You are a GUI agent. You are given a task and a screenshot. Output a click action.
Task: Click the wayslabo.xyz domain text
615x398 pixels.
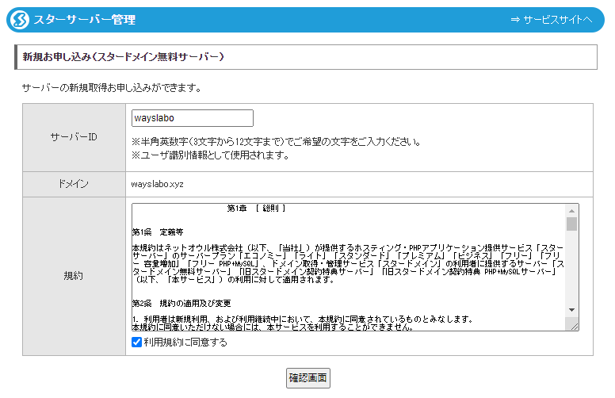pos(157,184)
